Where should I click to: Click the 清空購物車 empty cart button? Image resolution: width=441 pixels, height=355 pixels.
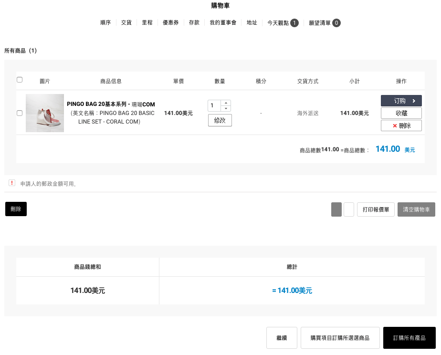coord(416,209)
